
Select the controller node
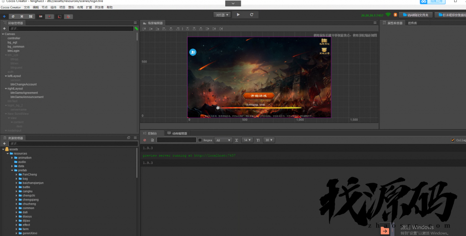pos(14,38)
